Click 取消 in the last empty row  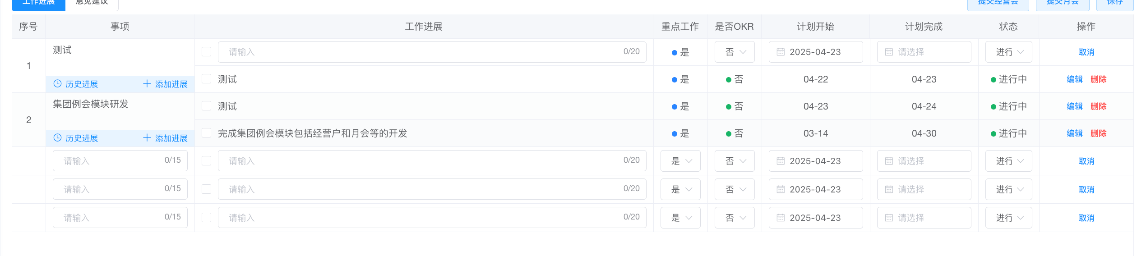(x=1086, y=218)
